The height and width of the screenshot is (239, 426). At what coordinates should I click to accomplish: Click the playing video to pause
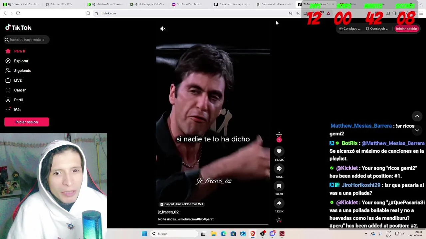click(213, 123)
